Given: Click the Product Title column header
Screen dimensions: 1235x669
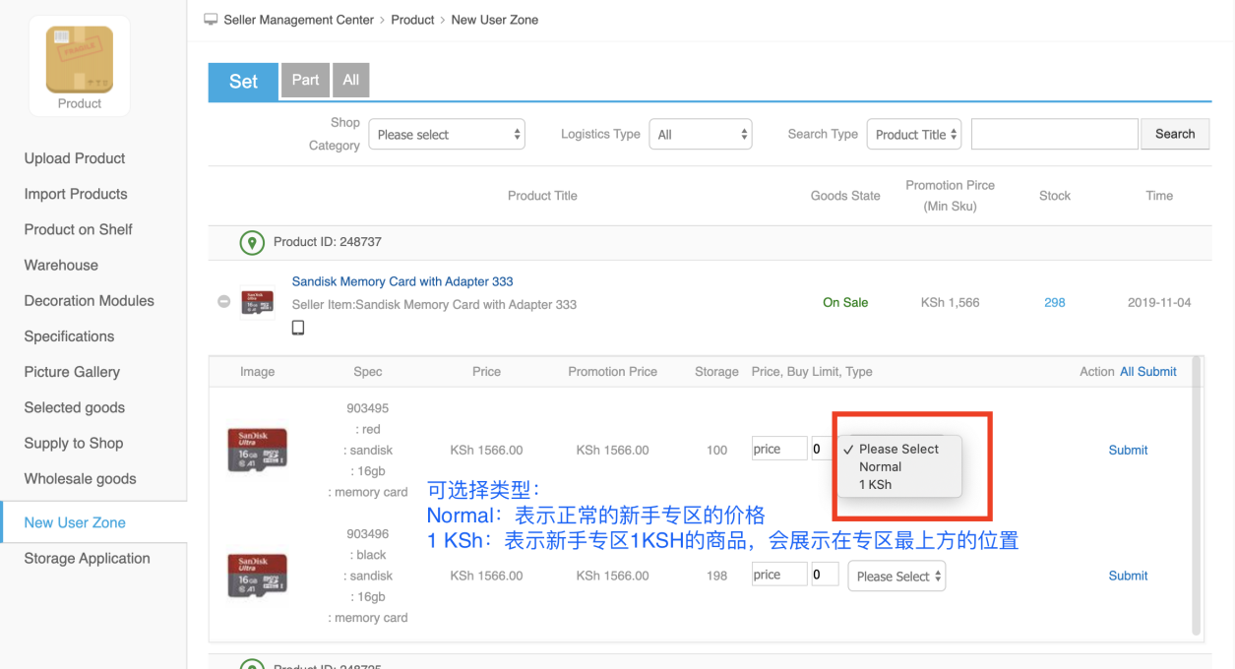Looking at the screenshot, I should [542, 196].
